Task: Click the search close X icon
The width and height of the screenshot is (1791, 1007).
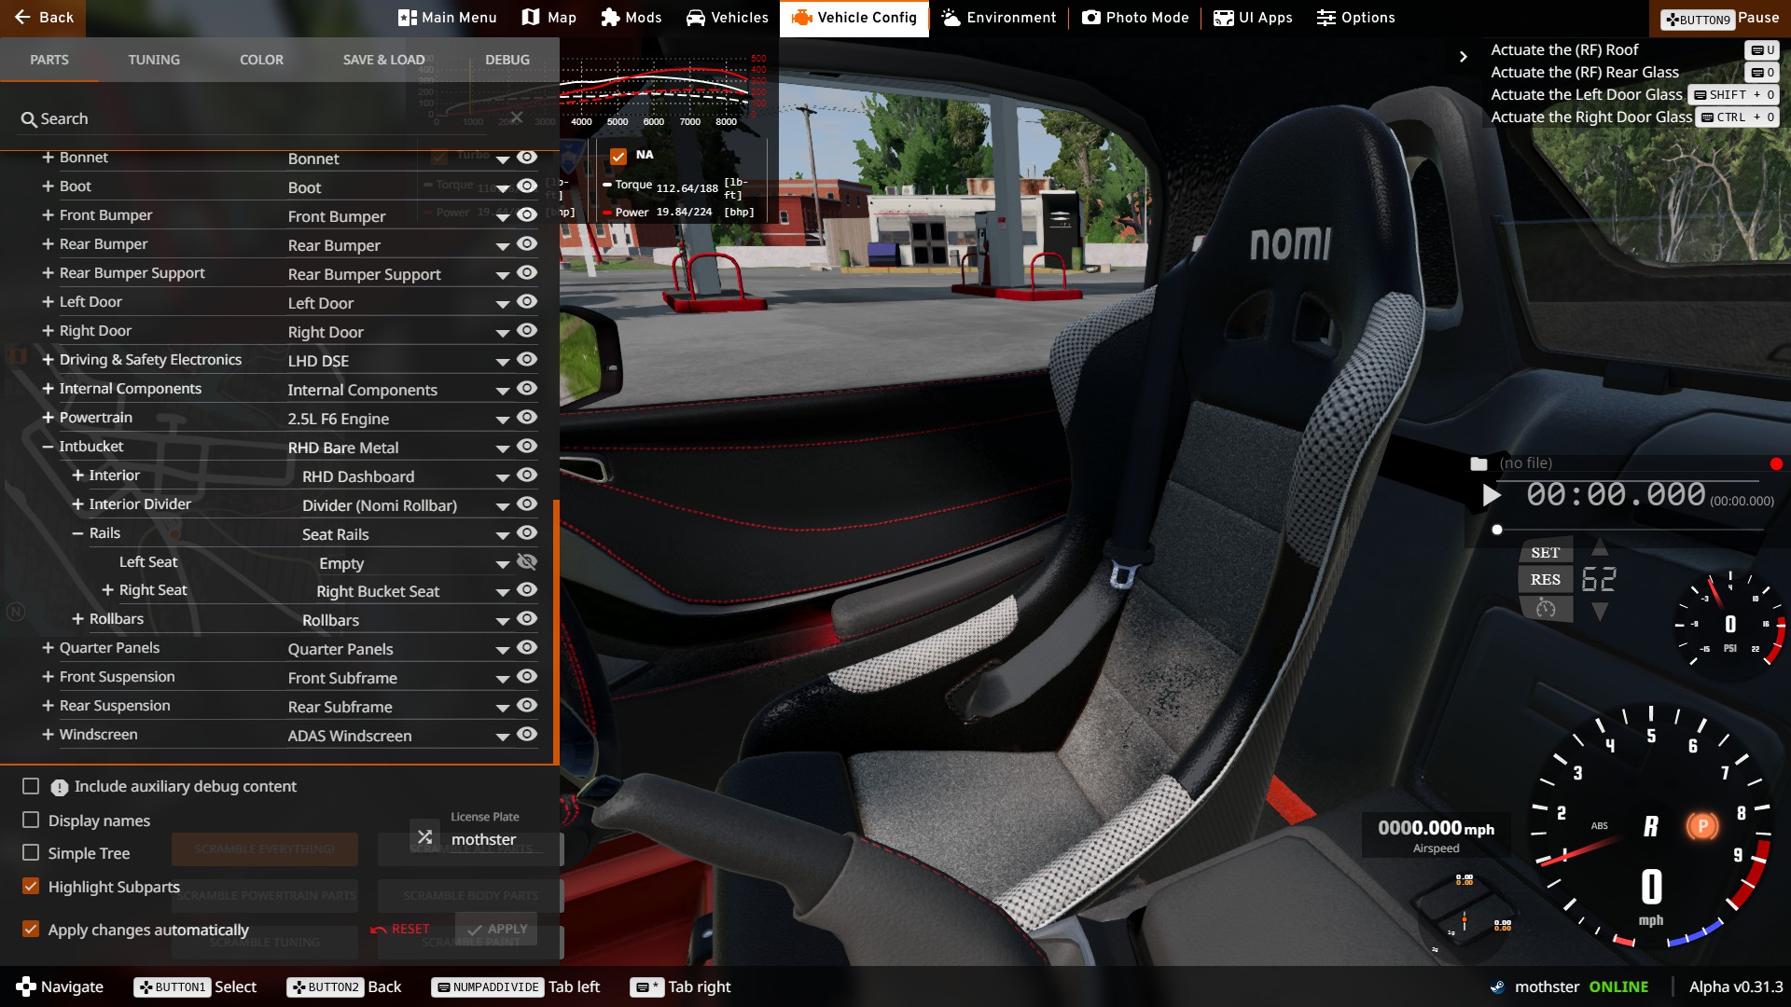Action: (x=516, y=117)
